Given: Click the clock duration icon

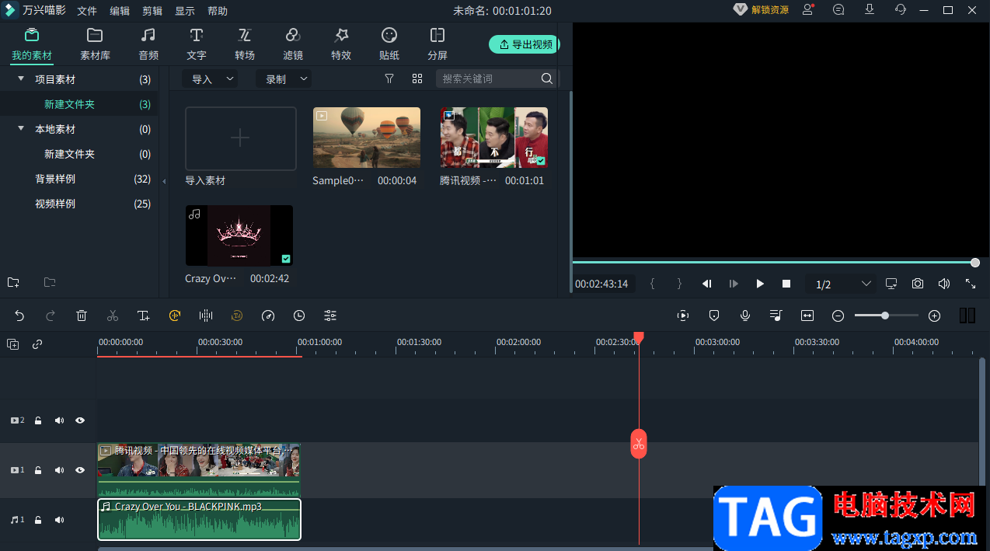Looking at the screenshot, I should (x=299, y=316).
